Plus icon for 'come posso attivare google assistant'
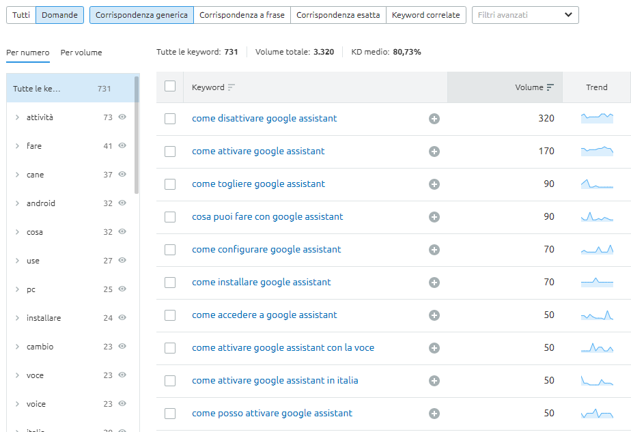 (x=434, y=414)
